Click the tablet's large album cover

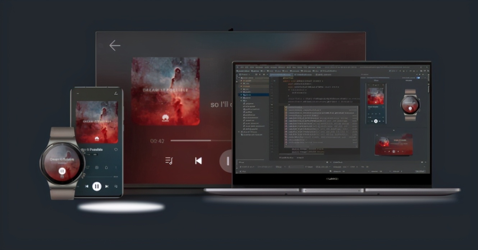click(x=165, y=91)
